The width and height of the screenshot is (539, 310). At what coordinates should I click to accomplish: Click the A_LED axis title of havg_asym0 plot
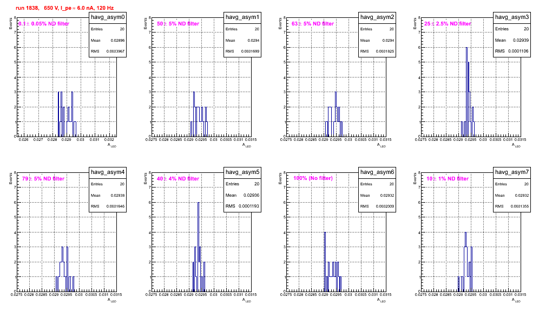[x=112, y=145]
